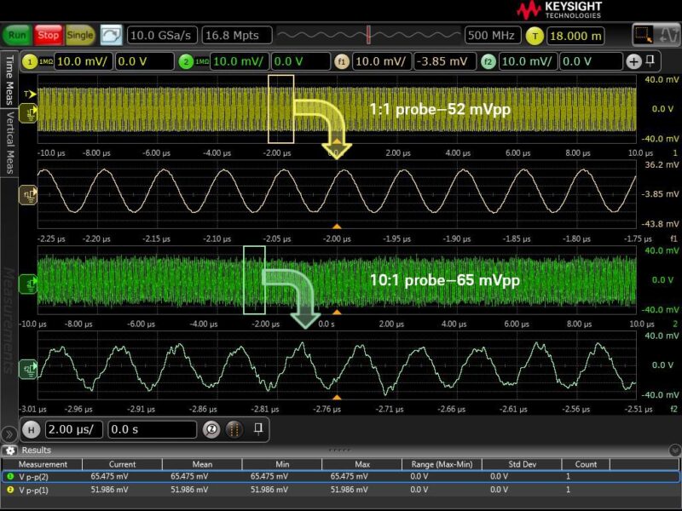Toggle function f1 display button
This screenshot has width=682, height=511.
click(x=342, y=61)
